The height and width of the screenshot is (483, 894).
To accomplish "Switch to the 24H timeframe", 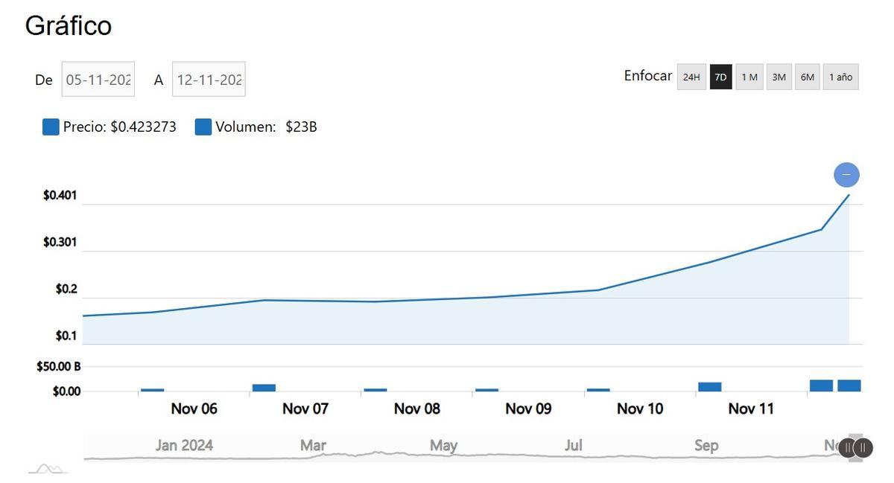I will tap(691, 77).
